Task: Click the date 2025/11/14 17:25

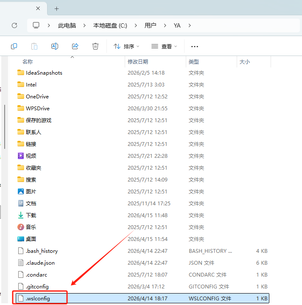Action: 149,204
